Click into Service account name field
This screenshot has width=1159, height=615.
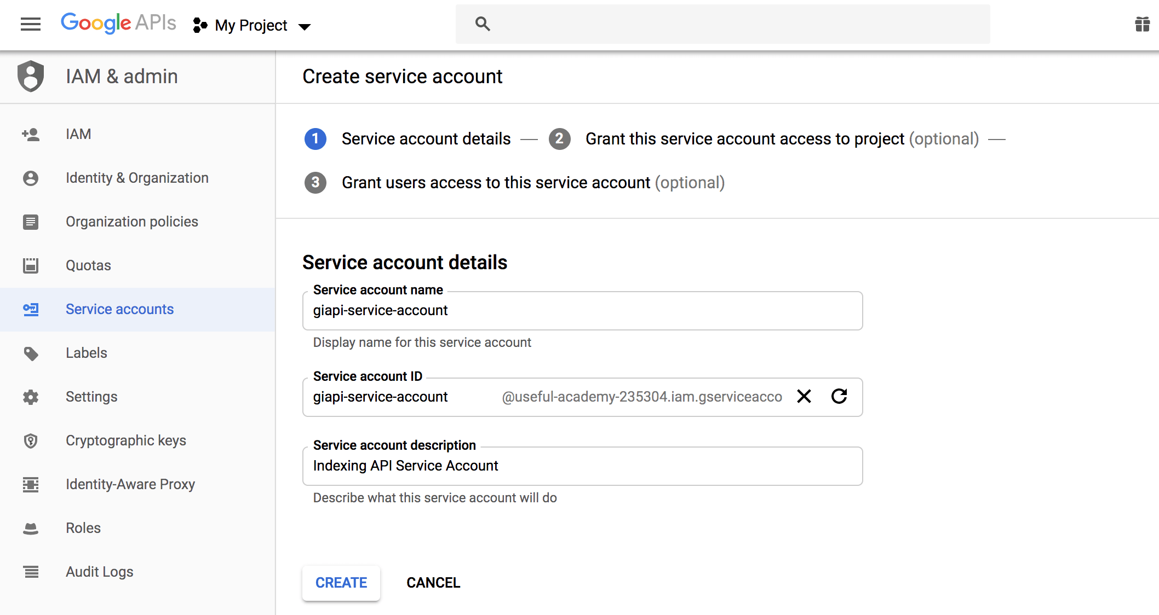(583, 311)
